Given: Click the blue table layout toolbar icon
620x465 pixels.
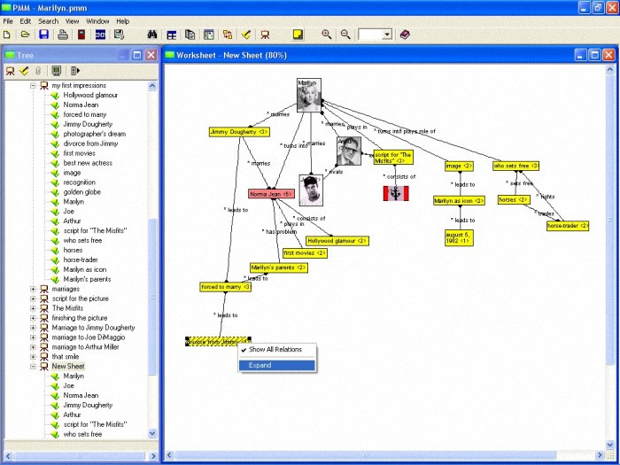Looking at the screenshot, I should [x=172, y=35].
